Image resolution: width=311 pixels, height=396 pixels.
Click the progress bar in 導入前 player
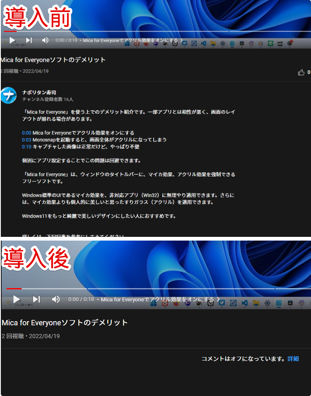point(157,31)
